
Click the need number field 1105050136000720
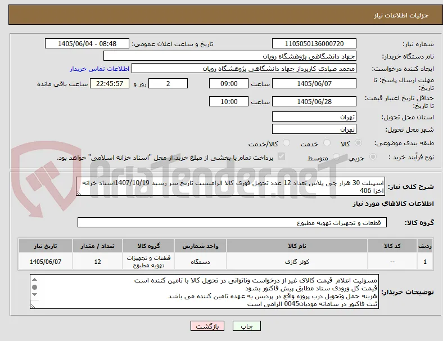314,44
